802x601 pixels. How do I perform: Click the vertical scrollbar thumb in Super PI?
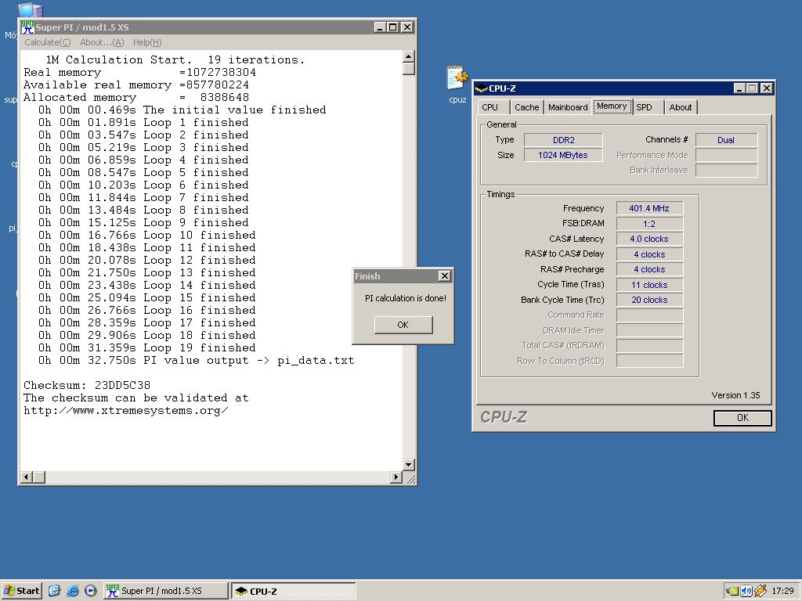409,69
